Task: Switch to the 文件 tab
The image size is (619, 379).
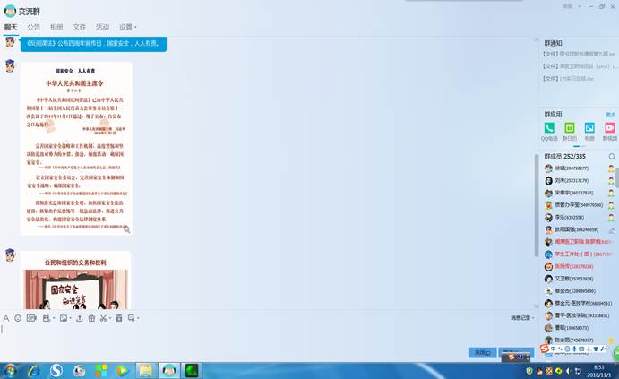Action: (80, 28)
